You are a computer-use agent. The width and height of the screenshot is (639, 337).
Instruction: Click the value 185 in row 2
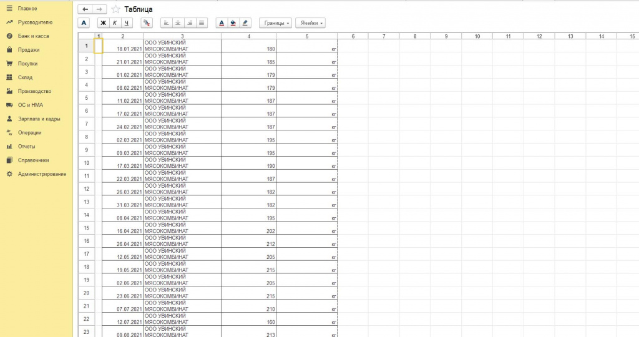point(248,59)
